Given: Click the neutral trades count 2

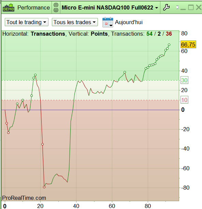Looking at the screenshot, I should point(159,34).
